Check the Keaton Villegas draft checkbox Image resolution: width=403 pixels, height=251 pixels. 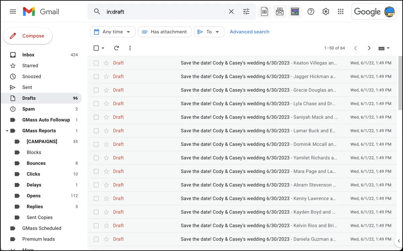[96, 63]
